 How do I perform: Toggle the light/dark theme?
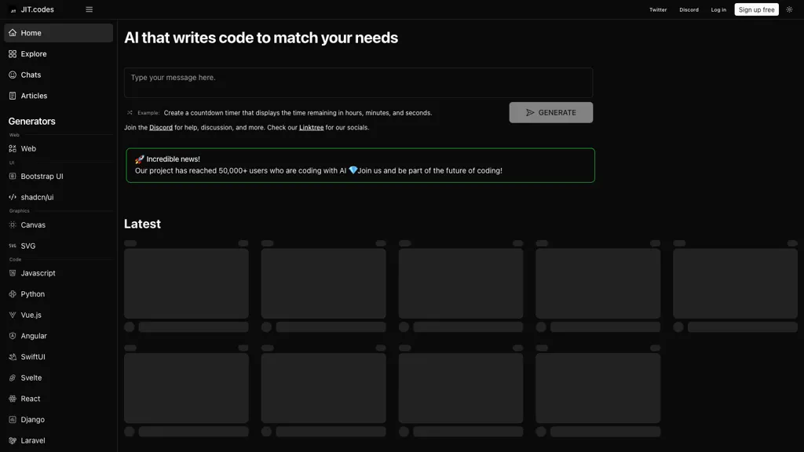[x=788, y=9]
